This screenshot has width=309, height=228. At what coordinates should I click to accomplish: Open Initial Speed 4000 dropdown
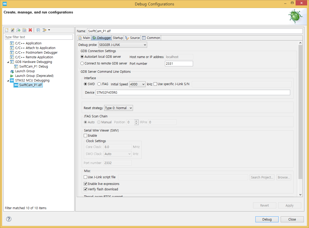[x=137, y=84]
